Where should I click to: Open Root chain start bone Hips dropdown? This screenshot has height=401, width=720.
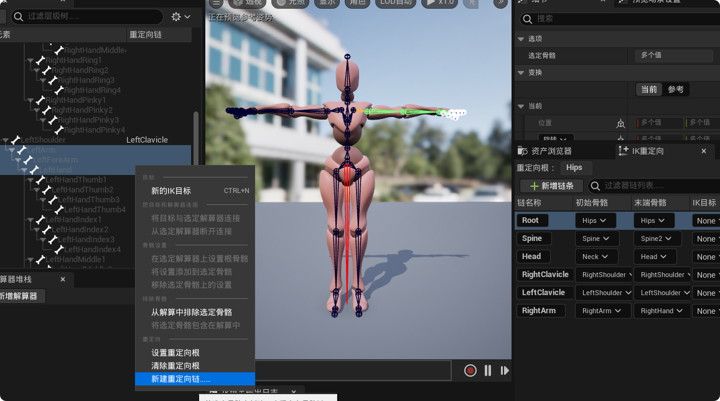pyautogui.click(x=594, y=220)
